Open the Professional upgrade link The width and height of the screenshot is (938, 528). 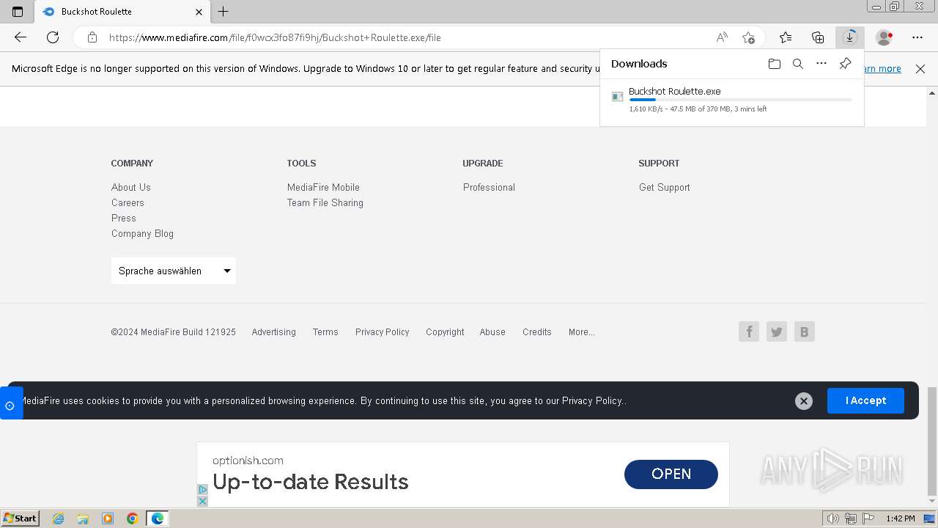(489, 187)
